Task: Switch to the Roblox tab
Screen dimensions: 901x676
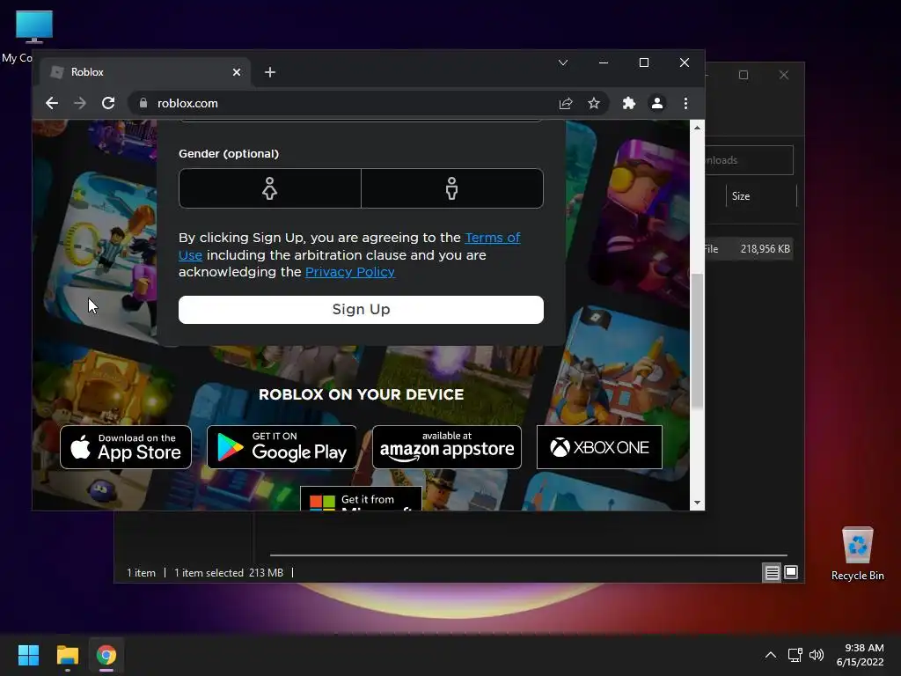Action: (145, 72)
